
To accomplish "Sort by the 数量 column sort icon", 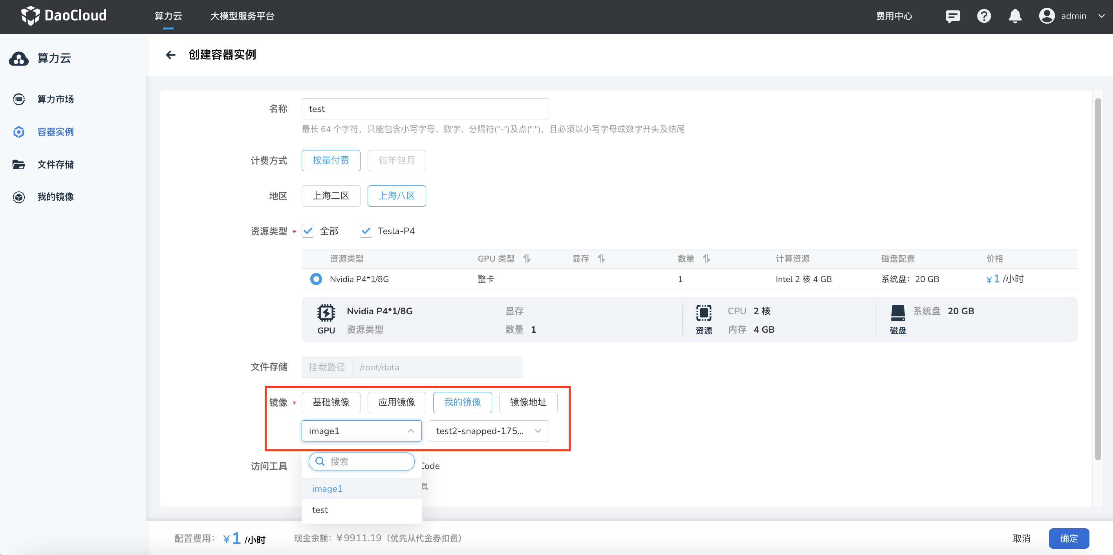I will click(707, 258).
